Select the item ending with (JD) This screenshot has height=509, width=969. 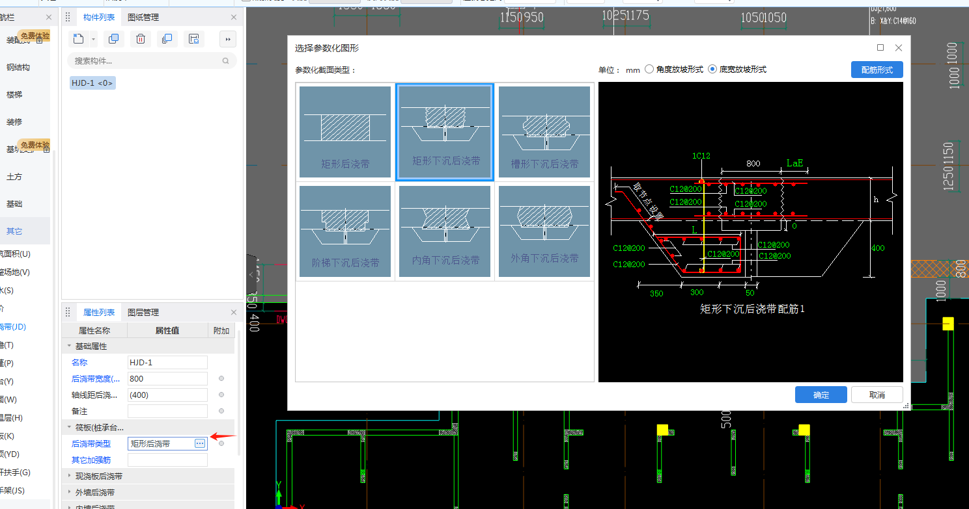tap(14, 327)
